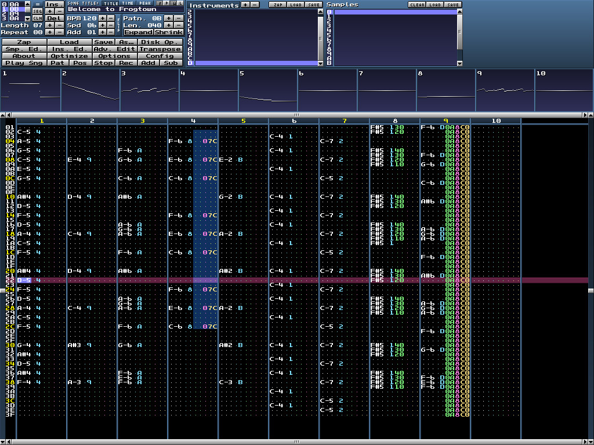Image resolution: width=594 pixels, height=445 pixels.
Task: Open the Config settings
Action: pos(160,56)
